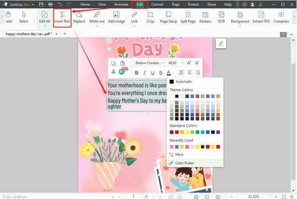Click Extract TOC
The height and width of the screenshot is (199, 297).
click(261, 17)
